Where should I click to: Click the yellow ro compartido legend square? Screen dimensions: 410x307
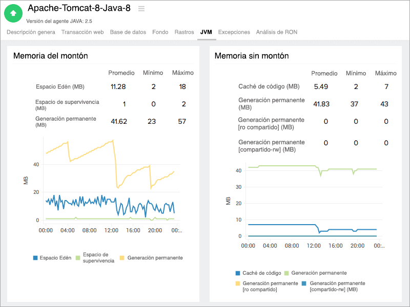(237, 283)
